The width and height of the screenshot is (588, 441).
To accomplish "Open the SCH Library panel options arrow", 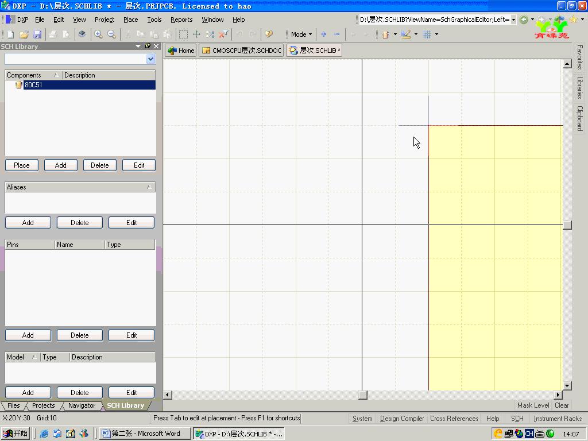I will pyautogui.click(x=138, y=46).
